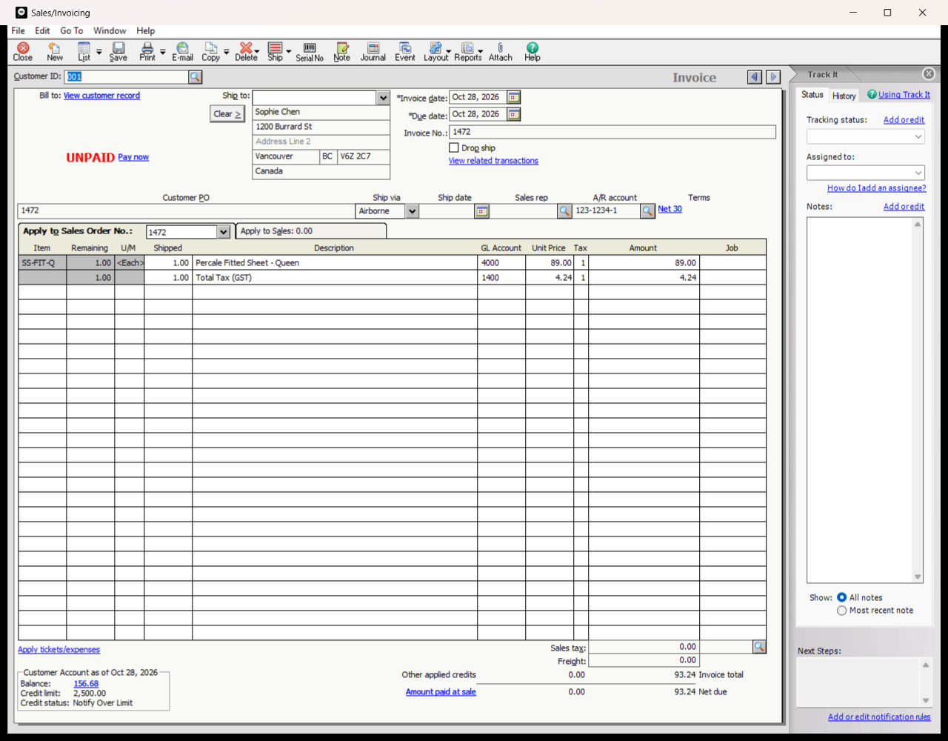Click the Copy toolbar icon
Image resolution: width=948 pixels, height=741 pixels.
[x=210, y=52]
